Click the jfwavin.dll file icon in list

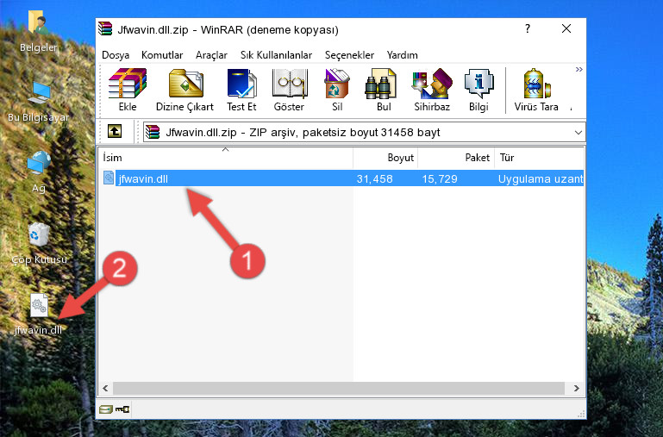tap(109, 178)
